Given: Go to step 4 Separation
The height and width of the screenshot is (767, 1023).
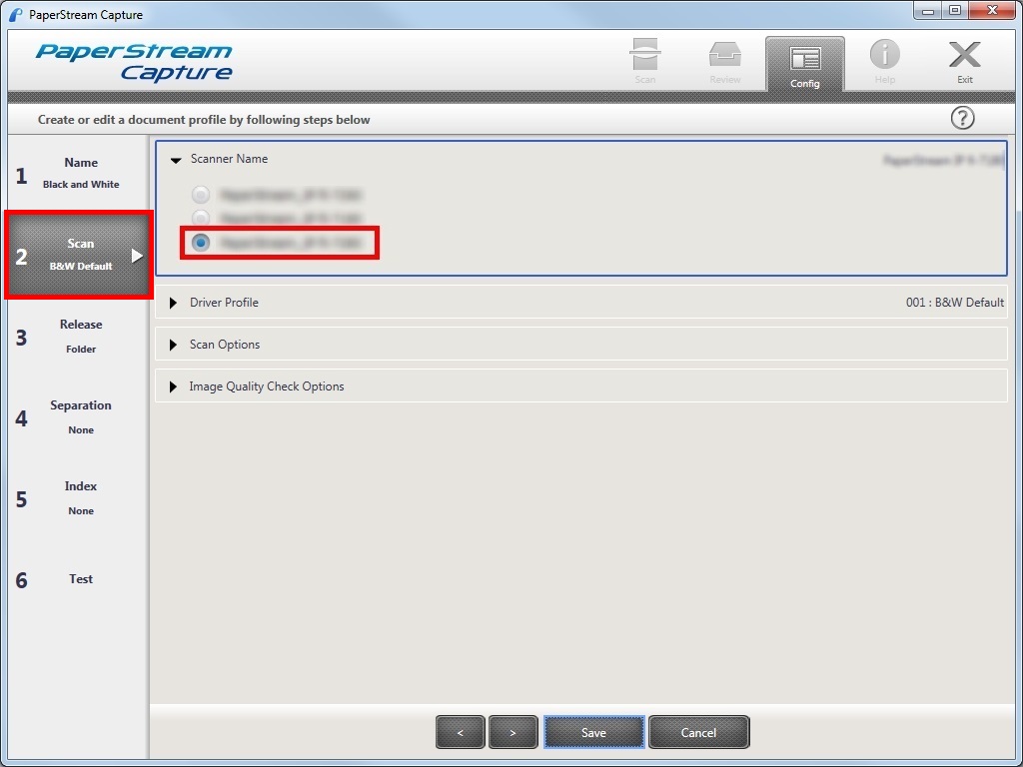Looking at the screenshot, I should 78,417.
